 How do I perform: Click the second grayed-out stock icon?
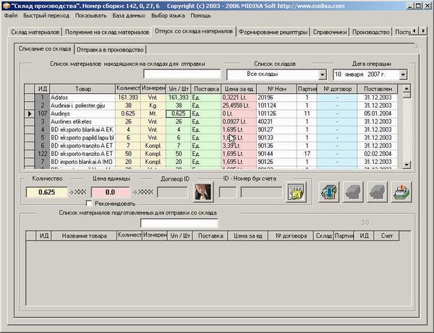[378, 191]
